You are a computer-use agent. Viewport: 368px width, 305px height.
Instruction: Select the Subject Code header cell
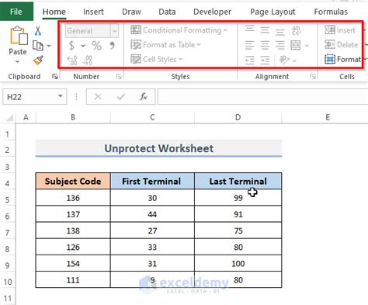pyautogui.click(x=73, y=181)
